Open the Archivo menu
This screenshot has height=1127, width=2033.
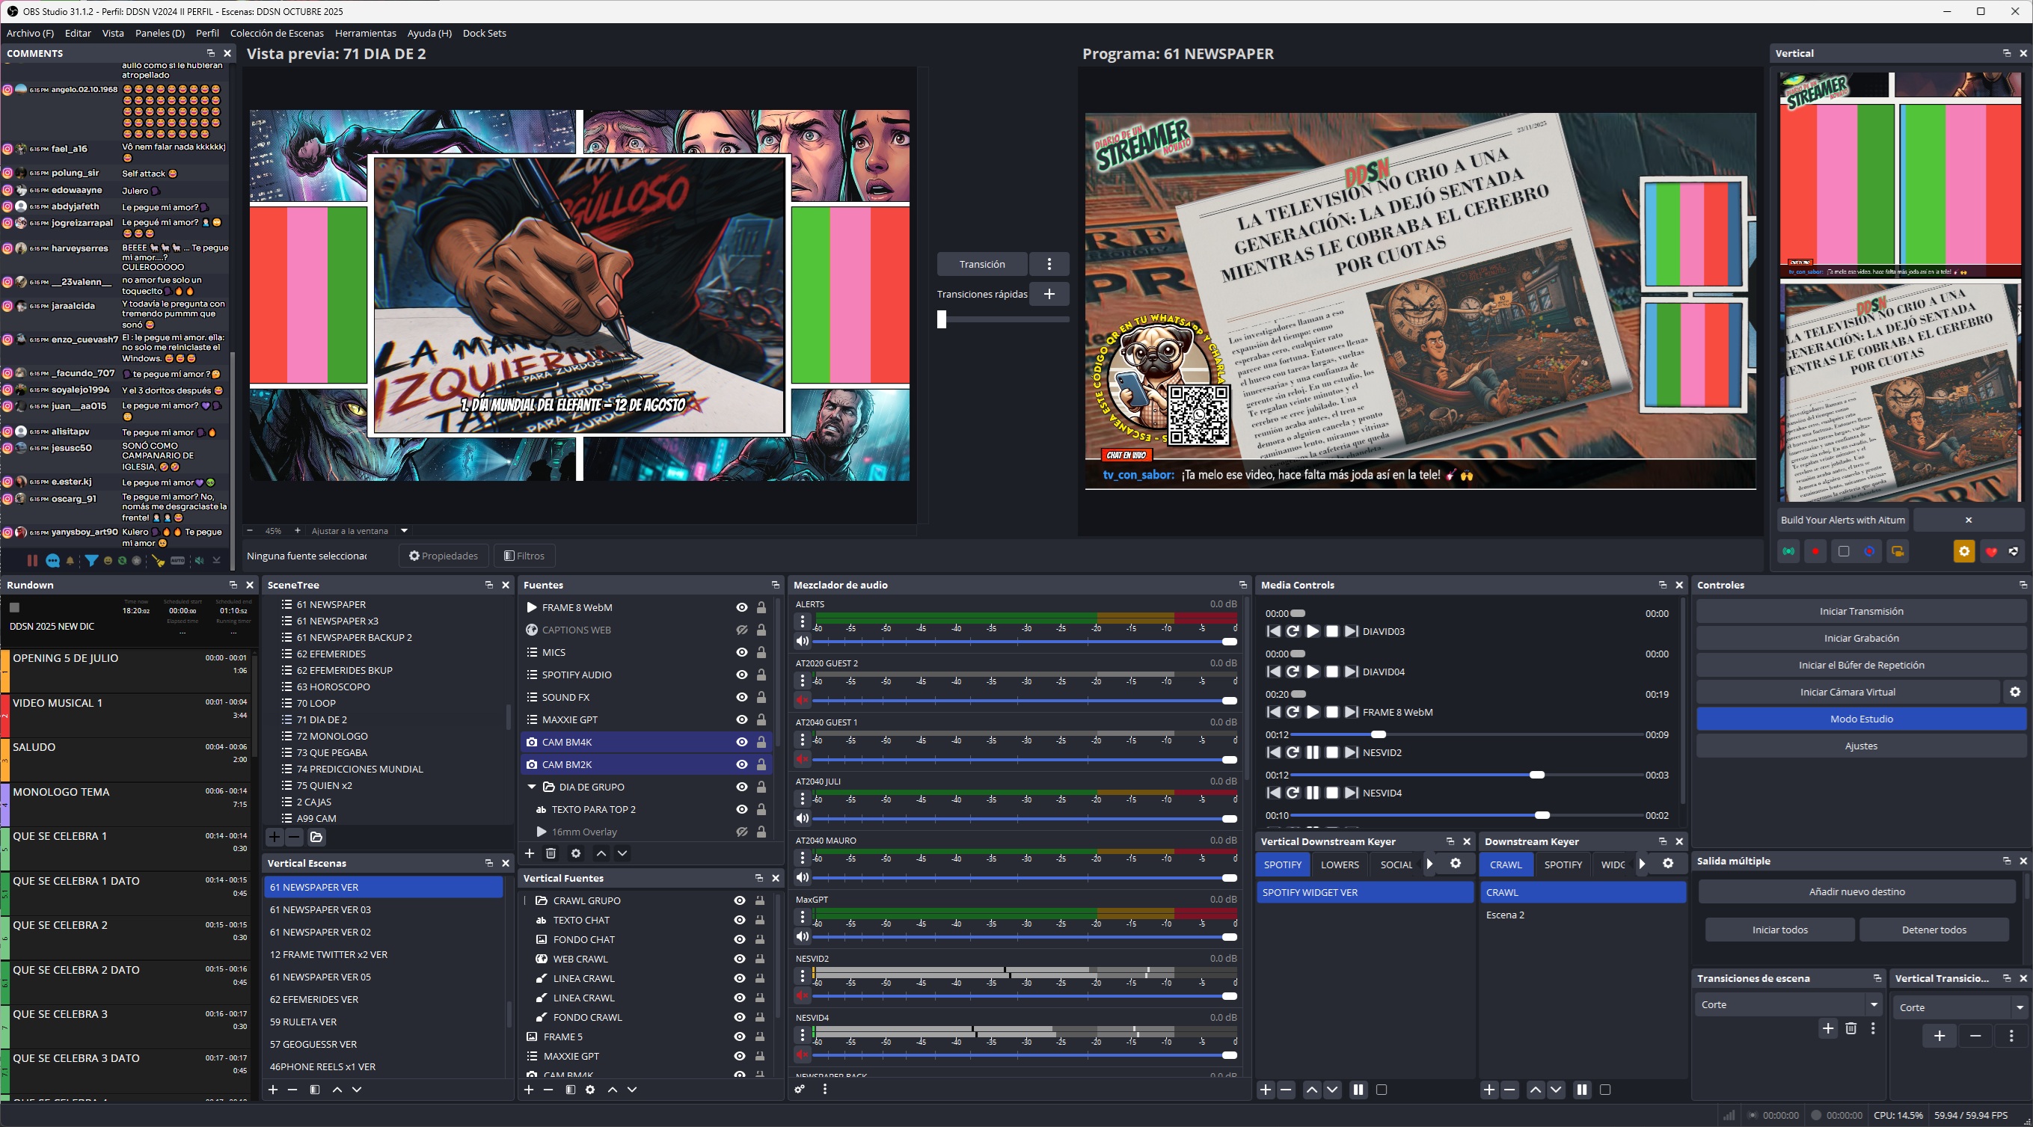click(x=30, y=33)
